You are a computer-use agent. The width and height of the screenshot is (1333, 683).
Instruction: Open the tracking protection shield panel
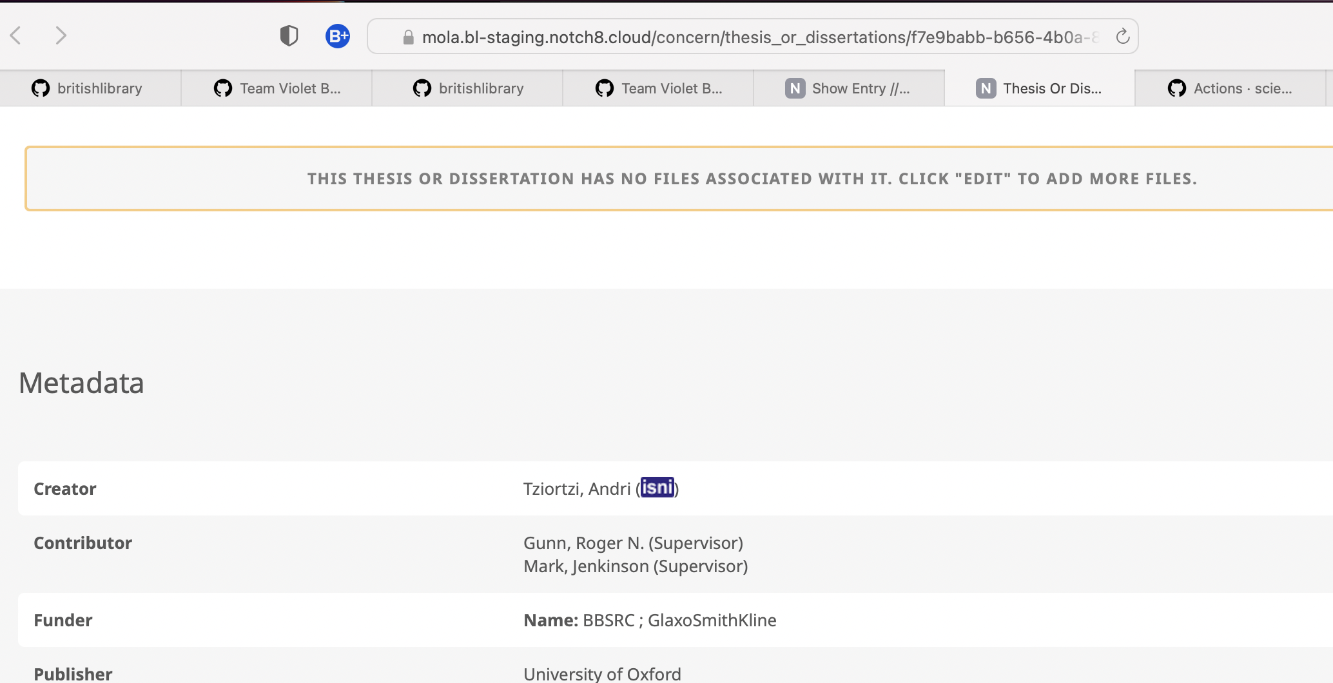289,35
